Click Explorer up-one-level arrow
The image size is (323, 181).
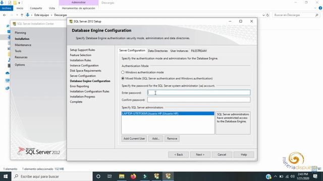pos(22,15)
